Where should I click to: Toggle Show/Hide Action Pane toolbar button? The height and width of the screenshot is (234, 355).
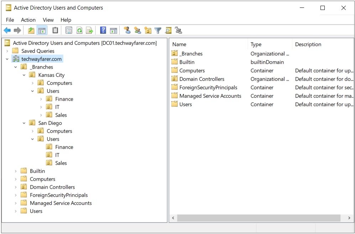114,30
